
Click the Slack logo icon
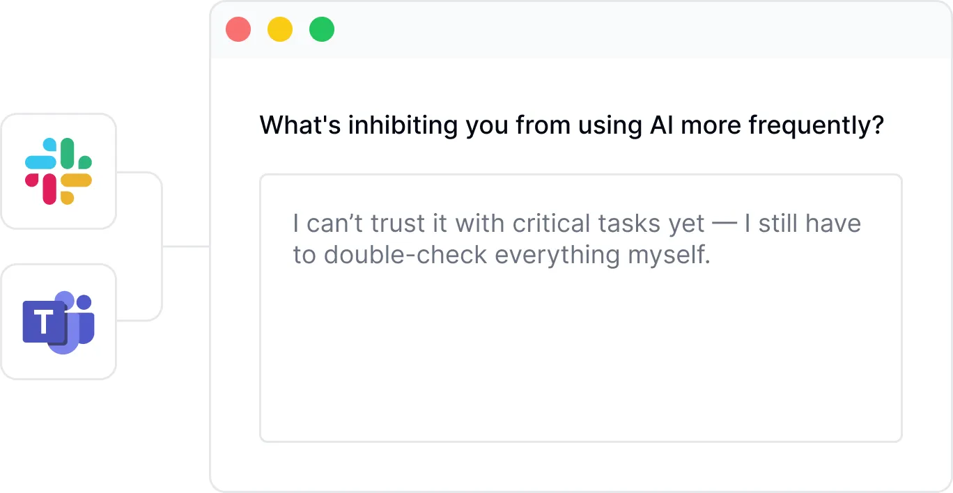[59, 171]
